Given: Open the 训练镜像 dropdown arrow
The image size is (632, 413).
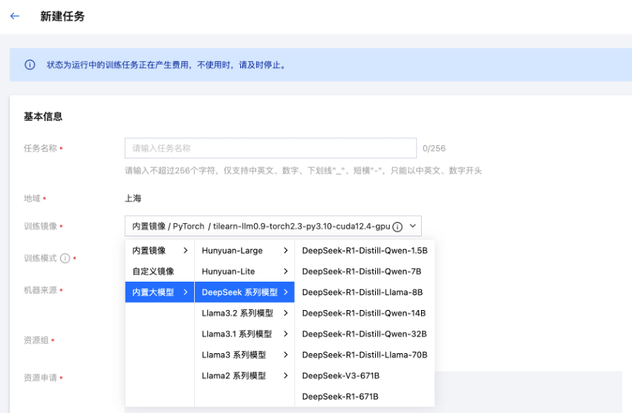Looking at the screenshot, I should click(412, 226).
